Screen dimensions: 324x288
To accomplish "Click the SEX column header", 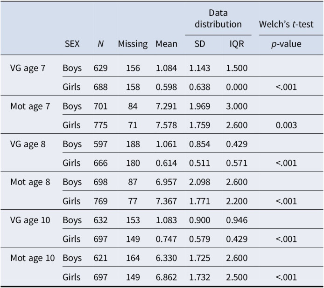I will point(72,44).
